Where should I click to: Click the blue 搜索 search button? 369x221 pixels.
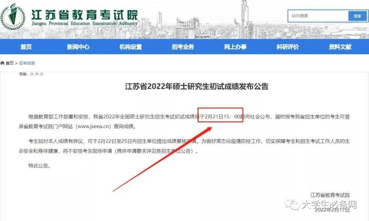pyautogui.click(x=357, y=16)
